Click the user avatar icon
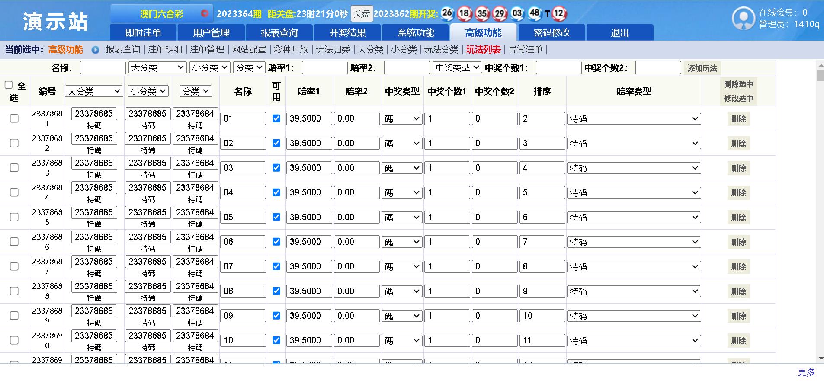 point(744,18)
